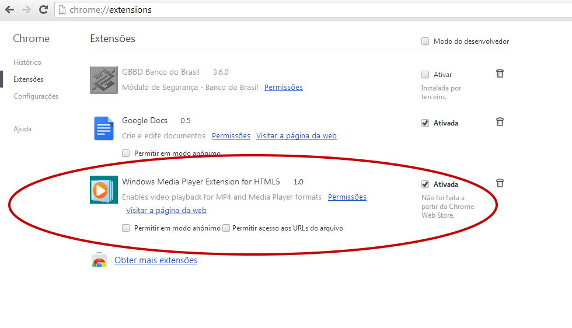
Task: Click the page icon in address bar
Action: click(62, 9)
